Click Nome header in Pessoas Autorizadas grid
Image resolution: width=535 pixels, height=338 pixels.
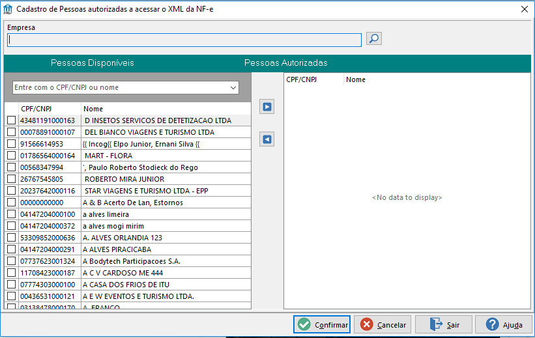pyautogui.click(x=437, y=79)
